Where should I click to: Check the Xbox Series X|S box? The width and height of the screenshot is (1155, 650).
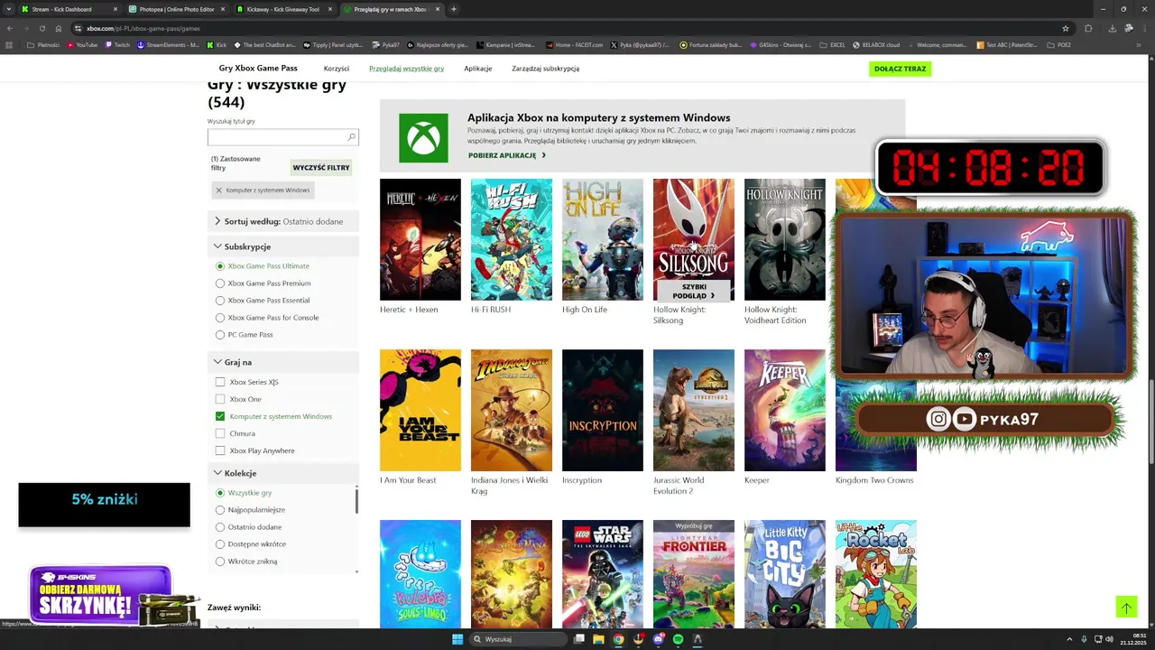(220, 382)
